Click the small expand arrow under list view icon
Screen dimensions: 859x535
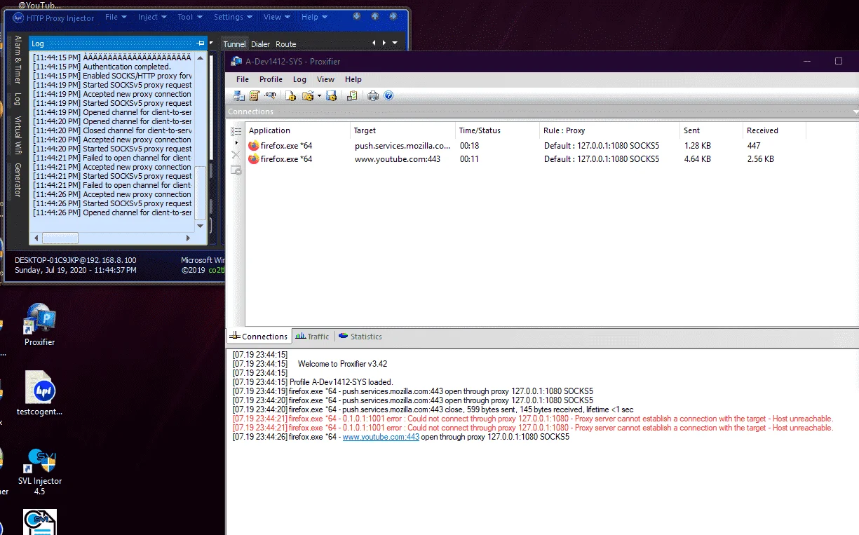236,143
